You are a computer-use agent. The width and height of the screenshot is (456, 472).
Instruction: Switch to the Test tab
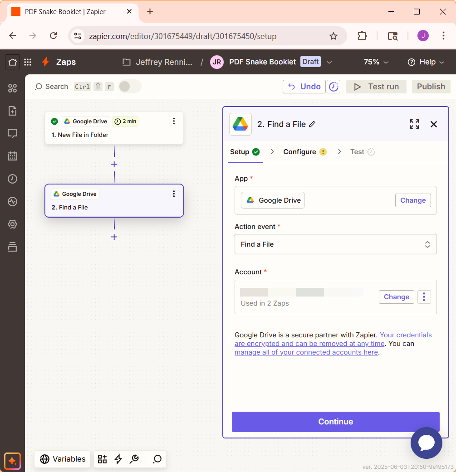pyautogui.click(x=363, y=152)
